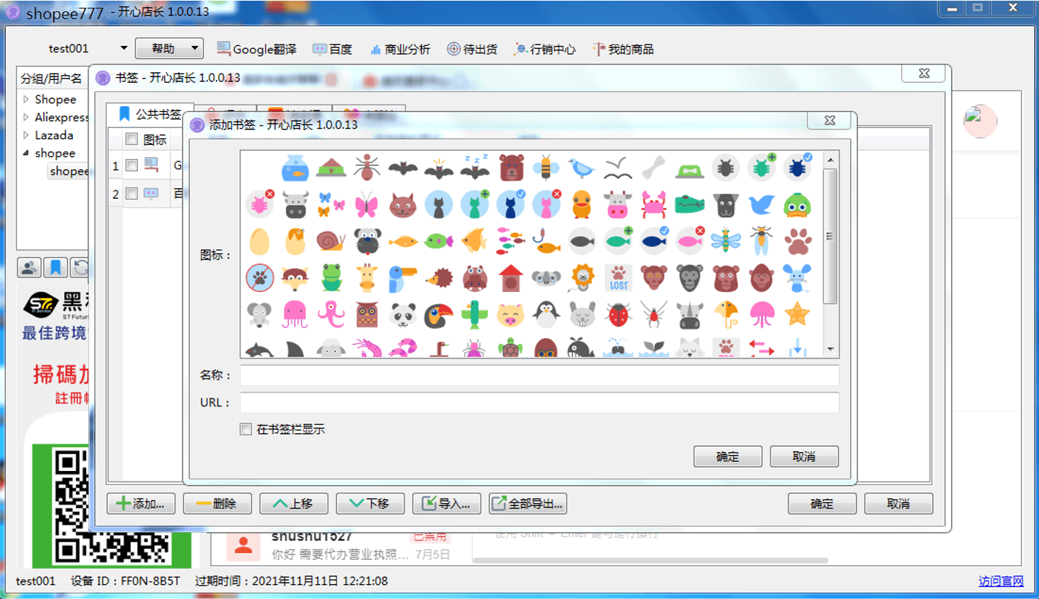Viewport: 1039px width, 599px height.
Task: Expand the Shopee tree group
Action: [x=26, y=100]
